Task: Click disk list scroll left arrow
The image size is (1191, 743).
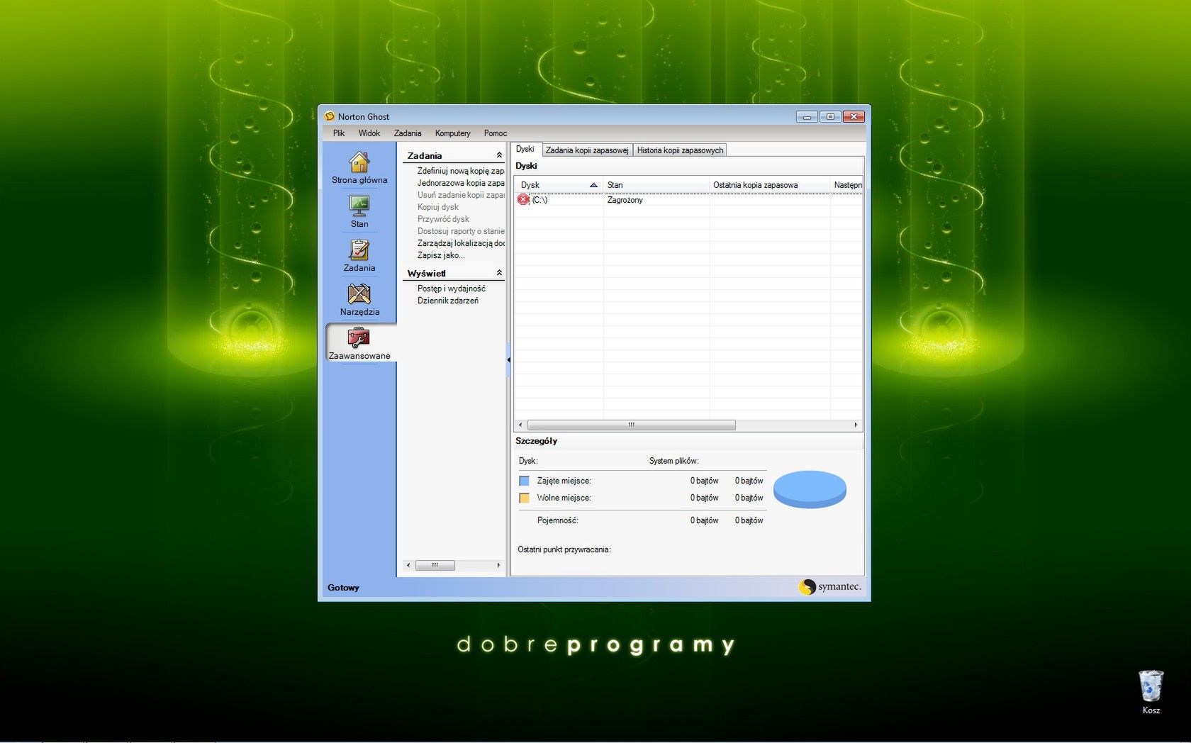Action: tap(520, 425)
